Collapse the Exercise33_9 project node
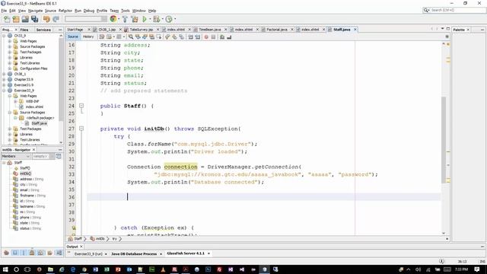487x274 pixels. (x=4, y=91)
